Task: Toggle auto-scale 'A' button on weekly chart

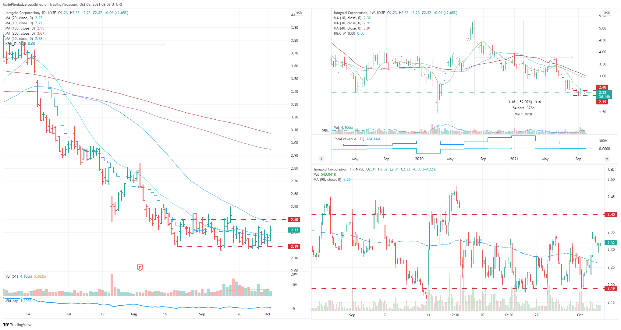Action: [607, 159]
